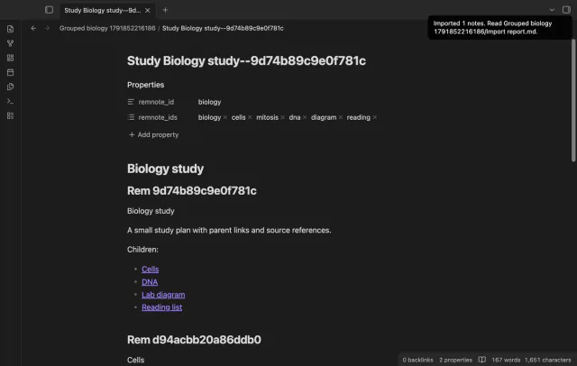Click the Children: line
Image resolution: width=577 pixels, height=366 pixels.
click(x=142, y=250)
